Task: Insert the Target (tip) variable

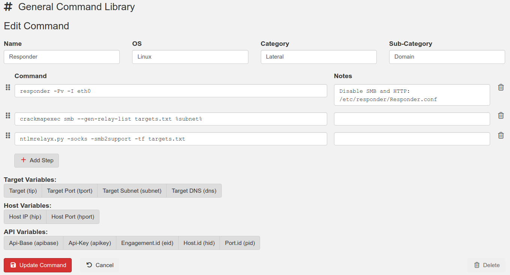Action: (23, 191)
